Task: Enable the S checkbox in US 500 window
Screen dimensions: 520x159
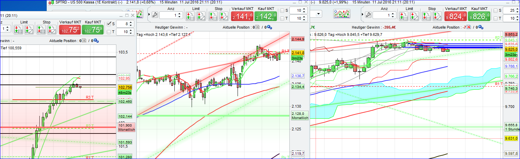Action: 282,10
